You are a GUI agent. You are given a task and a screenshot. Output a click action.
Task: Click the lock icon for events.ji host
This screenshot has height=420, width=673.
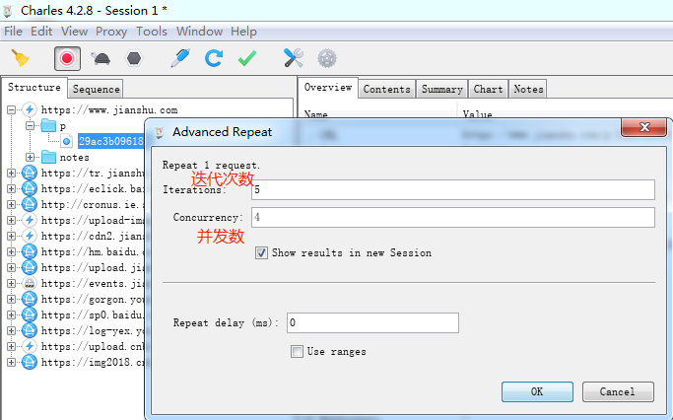point(30,283)
